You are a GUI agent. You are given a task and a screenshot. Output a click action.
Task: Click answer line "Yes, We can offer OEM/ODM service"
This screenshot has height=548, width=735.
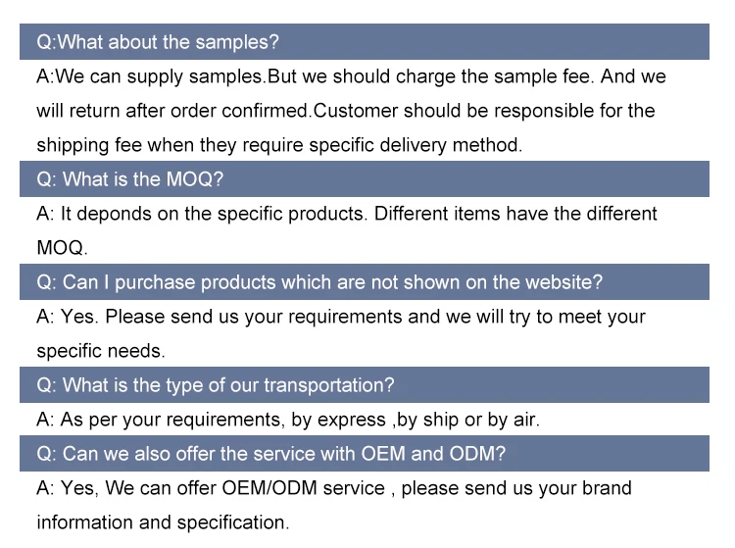pyautogui.click(x=333, y=488)
